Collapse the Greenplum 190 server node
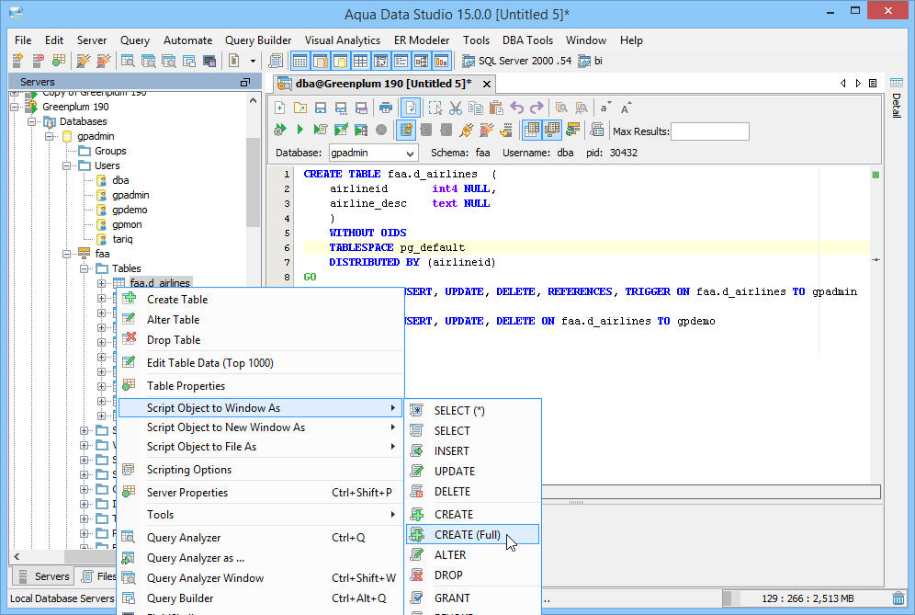Image resolution: width=915 pixels, height=615 pixels. [15, 107]
